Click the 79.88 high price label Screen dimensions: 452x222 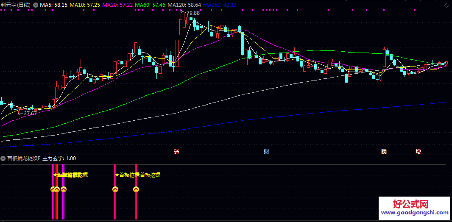(x=193, y=13)
